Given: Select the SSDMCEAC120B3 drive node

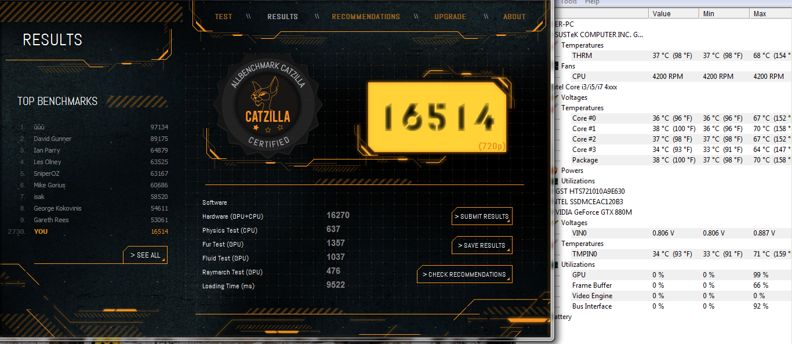Looking at the screenshot, I should click(x=590, y=202).
